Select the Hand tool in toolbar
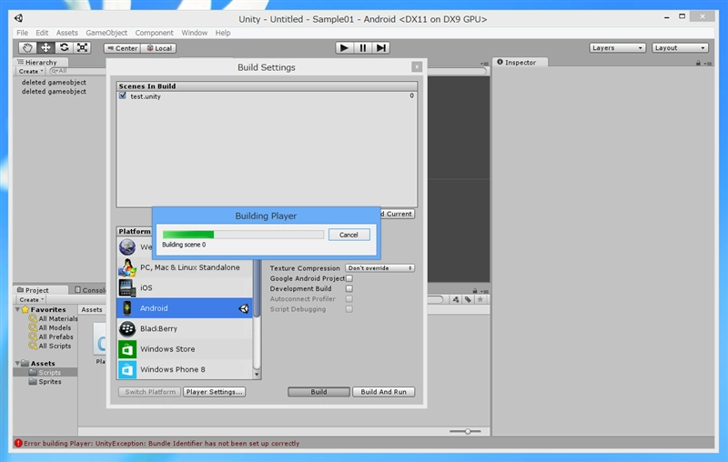728x462 pixels. point(27,47)
